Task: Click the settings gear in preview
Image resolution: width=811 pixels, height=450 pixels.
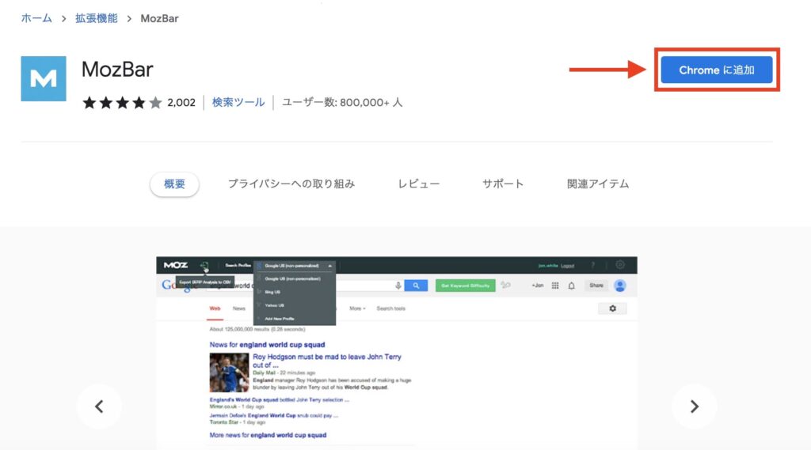Action: [612, 308]
